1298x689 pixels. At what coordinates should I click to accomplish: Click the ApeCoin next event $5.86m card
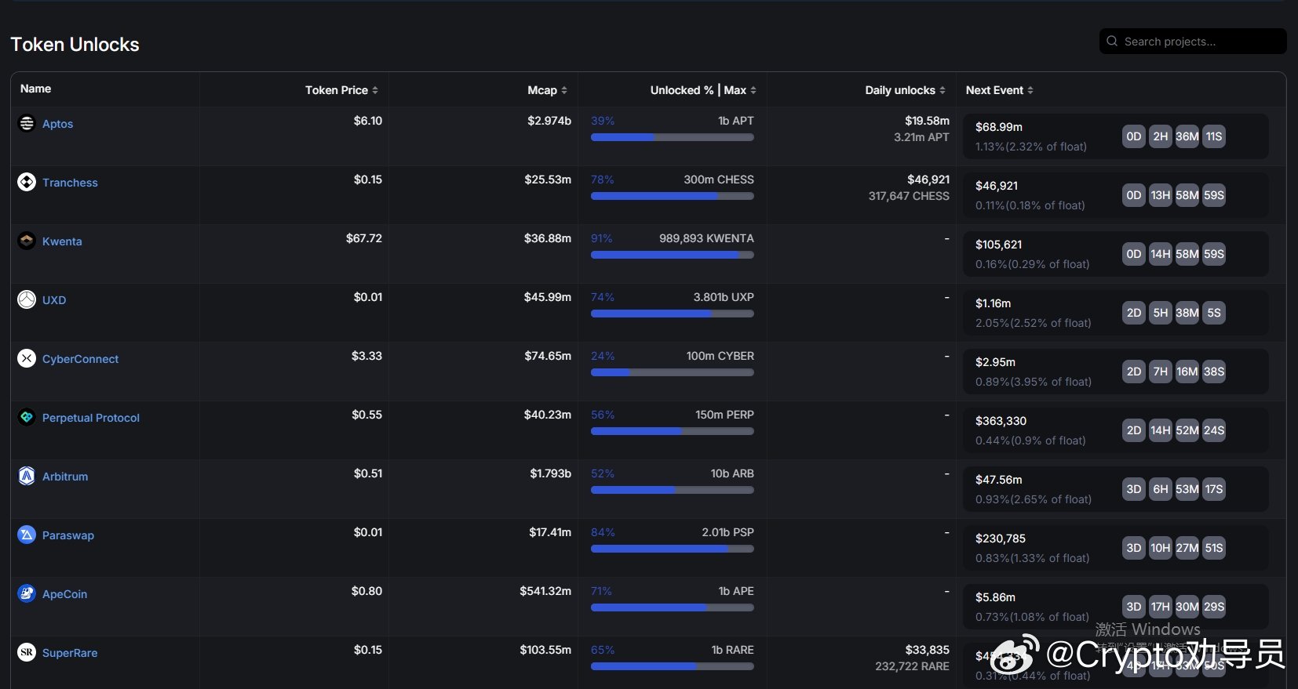click(x=1116, y=607)
